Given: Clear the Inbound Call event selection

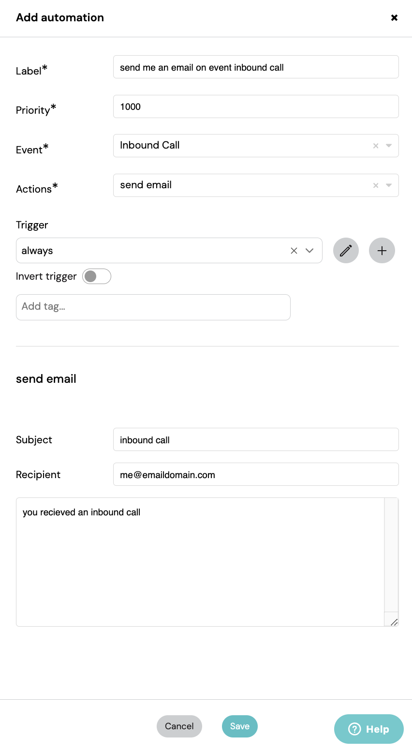Looking at the screenshot, I should tap(376, 146).
